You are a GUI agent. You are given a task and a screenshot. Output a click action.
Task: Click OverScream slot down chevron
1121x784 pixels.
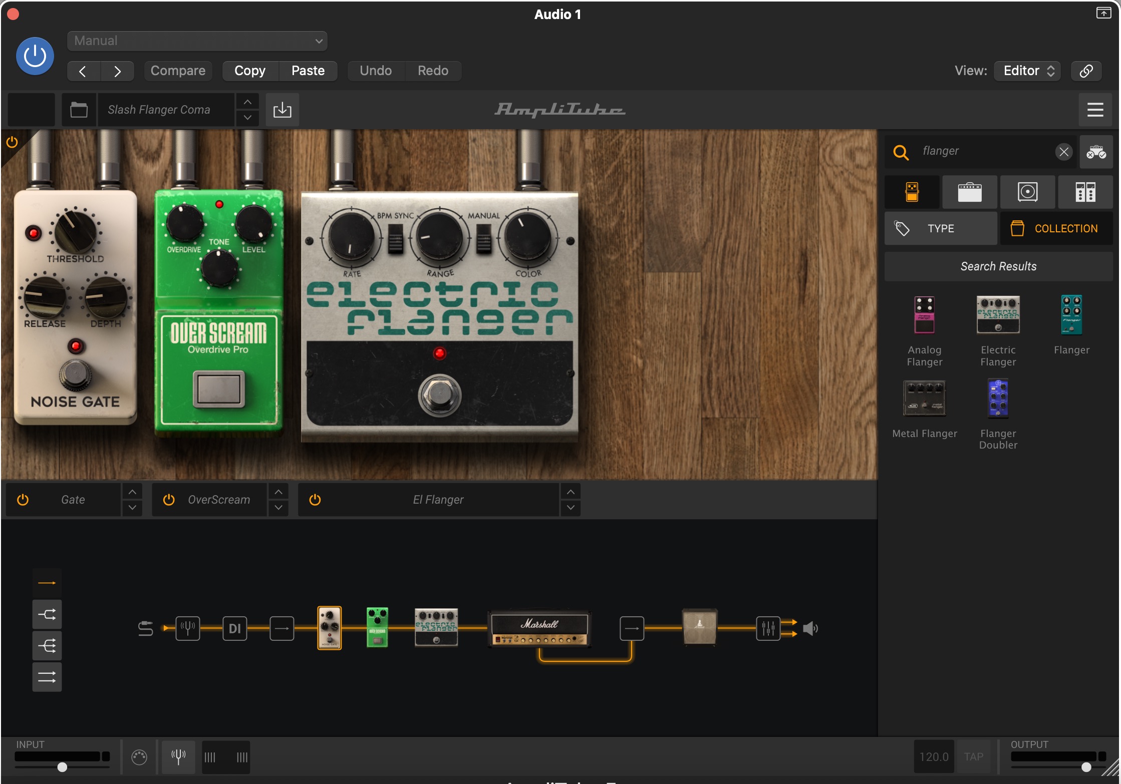click(278, 508)
